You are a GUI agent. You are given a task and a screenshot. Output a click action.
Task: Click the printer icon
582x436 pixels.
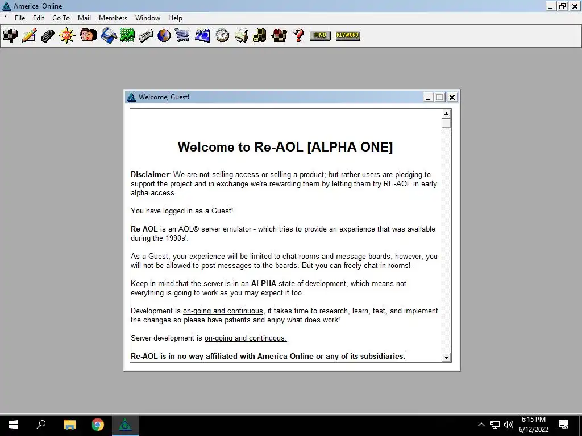coord(241,36)
